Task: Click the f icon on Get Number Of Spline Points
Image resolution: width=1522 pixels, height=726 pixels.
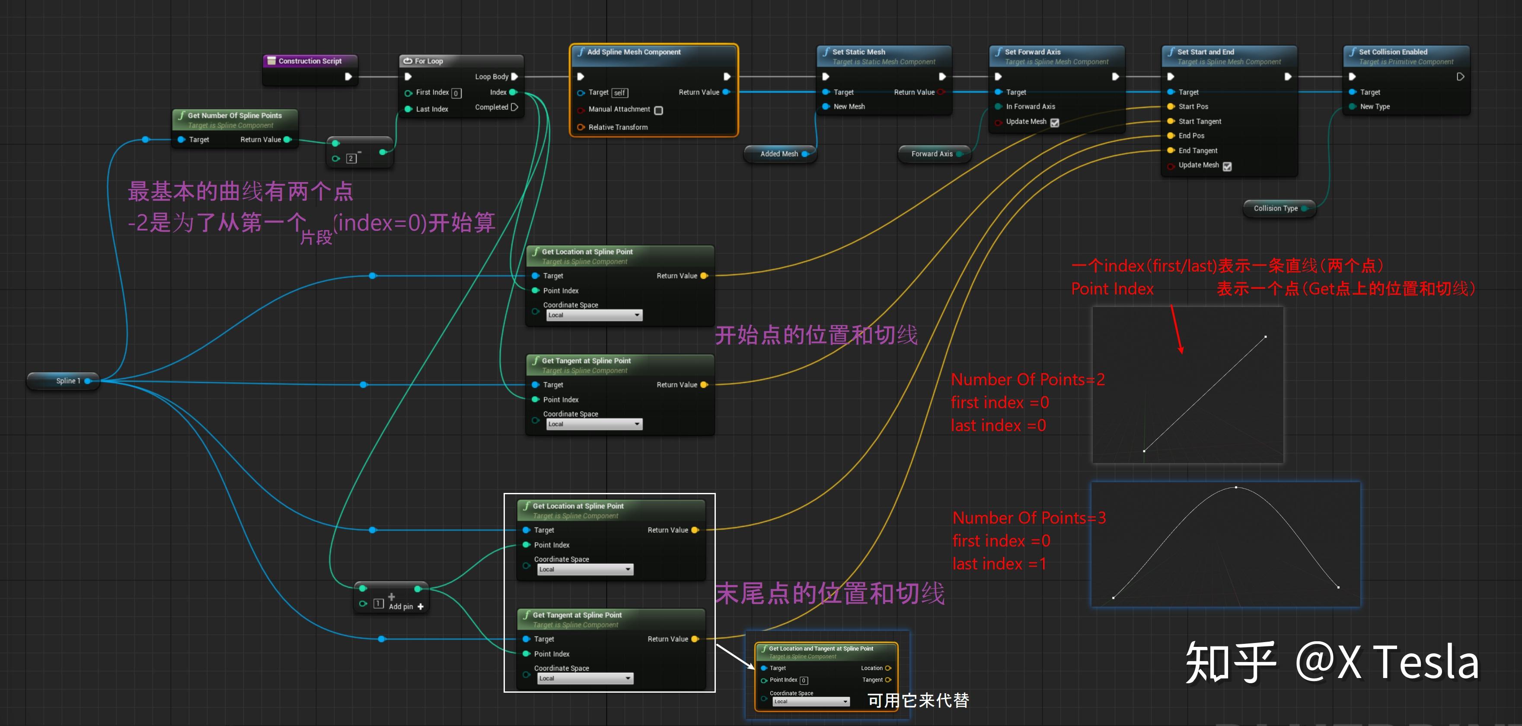Action: click(x=182, y=115)
